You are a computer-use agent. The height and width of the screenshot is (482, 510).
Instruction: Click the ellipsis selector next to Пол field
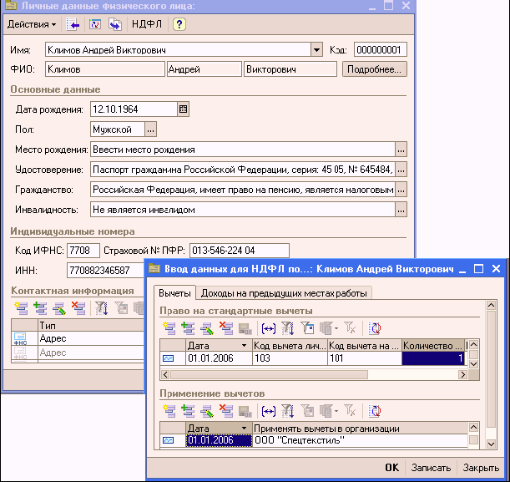150,129
